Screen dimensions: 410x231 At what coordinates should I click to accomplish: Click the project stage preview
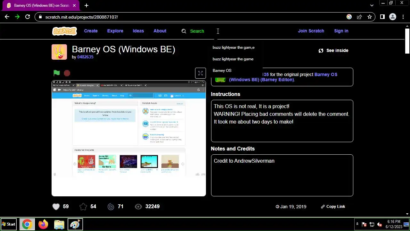[129, 138]
